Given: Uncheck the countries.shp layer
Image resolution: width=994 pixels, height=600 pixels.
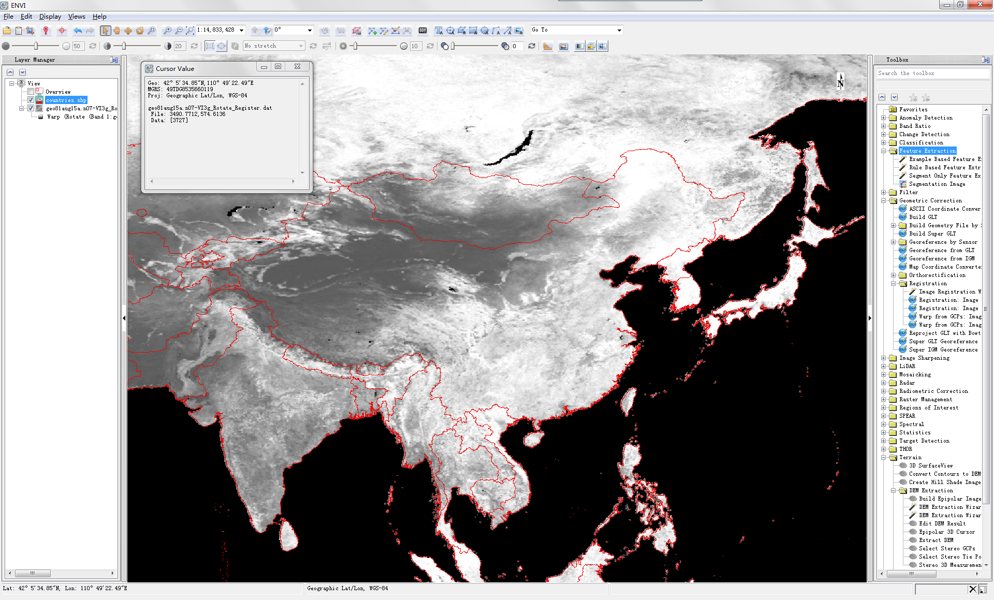Looking at the screenshot, I should [x=31, y=100].
